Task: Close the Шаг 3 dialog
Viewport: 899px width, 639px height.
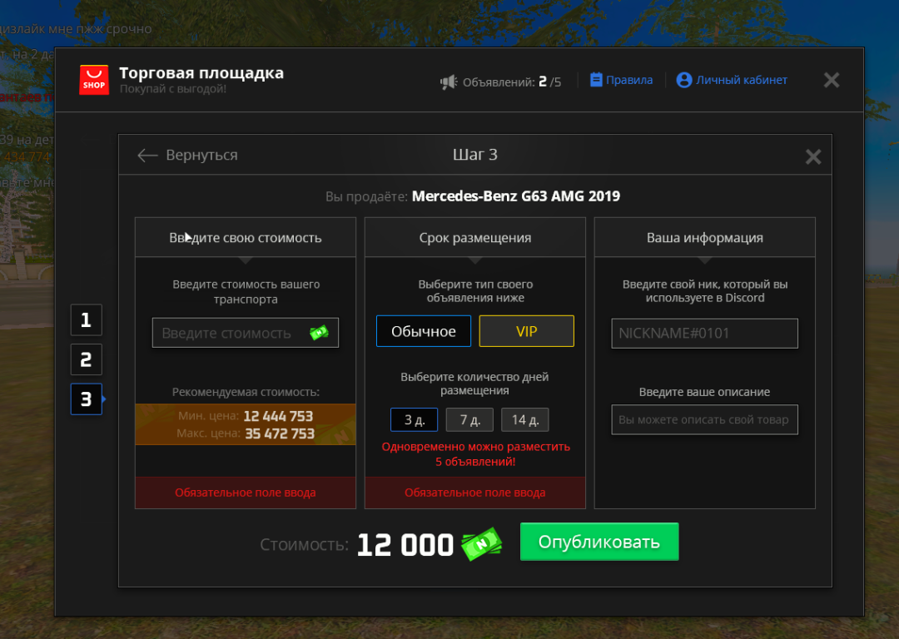Action: tap(813, 156)
